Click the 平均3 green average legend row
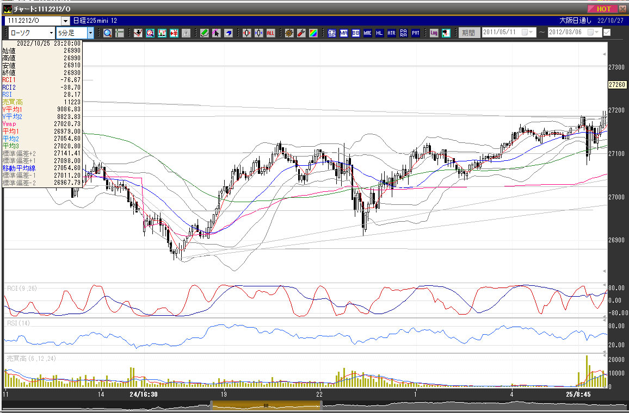The height and width of the screenshot is (413, 629). point(42,146)
